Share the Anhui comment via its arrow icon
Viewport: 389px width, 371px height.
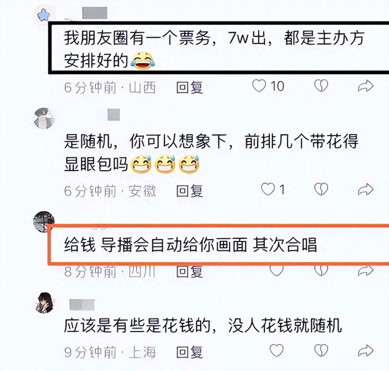point(366,189)
